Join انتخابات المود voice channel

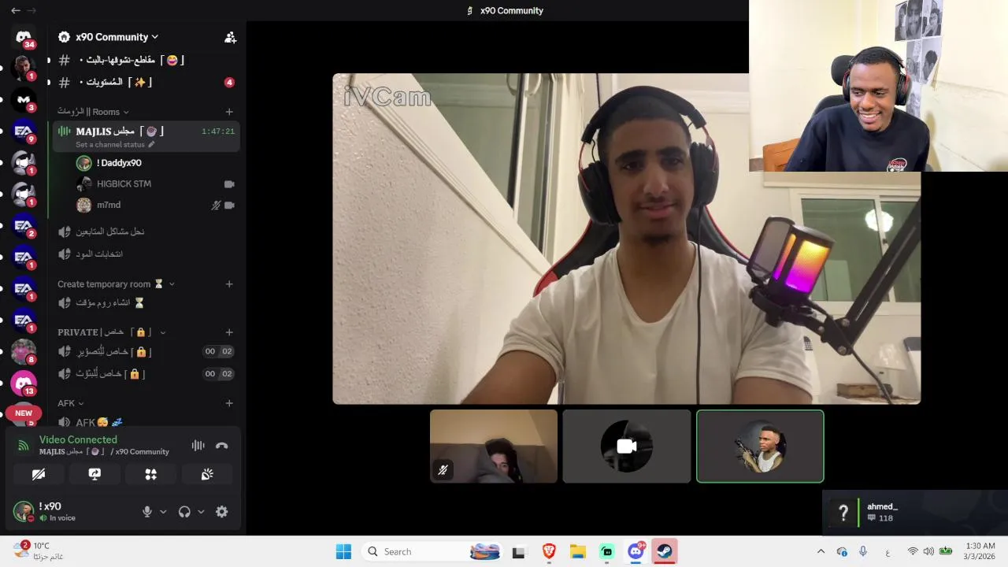(146, 254)
